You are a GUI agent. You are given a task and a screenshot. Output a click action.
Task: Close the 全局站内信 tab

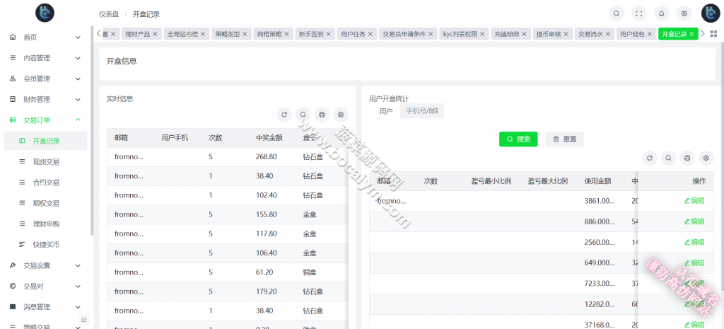[x=203, y=34]
